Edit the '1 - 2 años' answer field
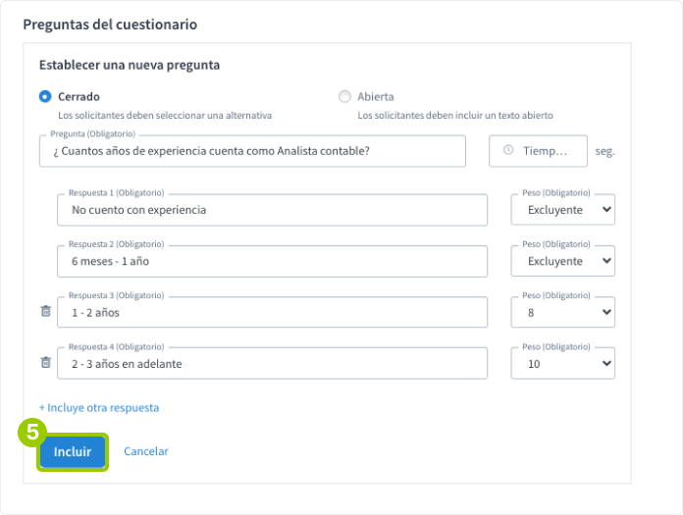The height and width of the screenshot is (515, 683). click(x=272, y=312)
